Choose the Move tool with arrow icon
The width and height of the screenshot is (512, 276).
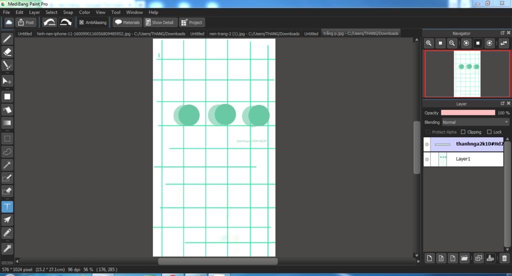(x=7, y=80)
